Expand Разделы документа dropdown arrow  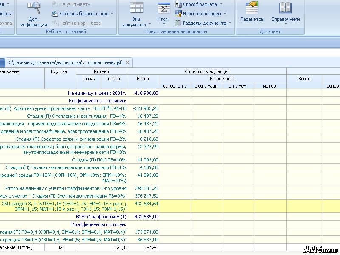point(230,23)
